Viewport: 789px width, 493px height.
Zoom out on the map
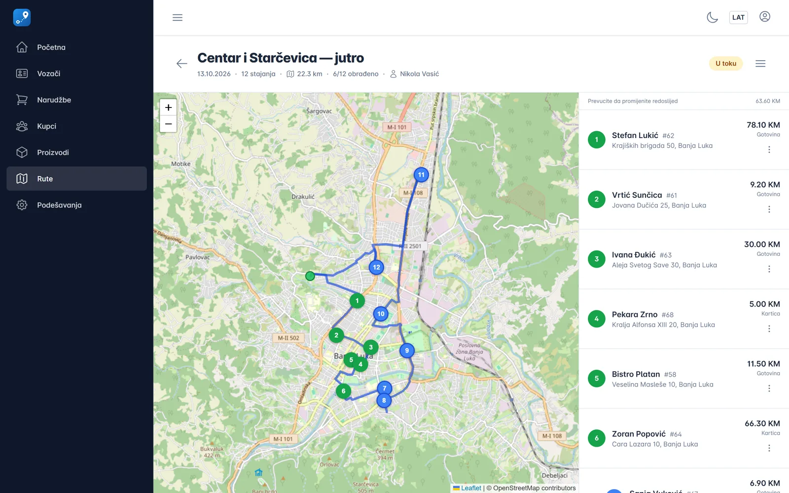point(168,124)
